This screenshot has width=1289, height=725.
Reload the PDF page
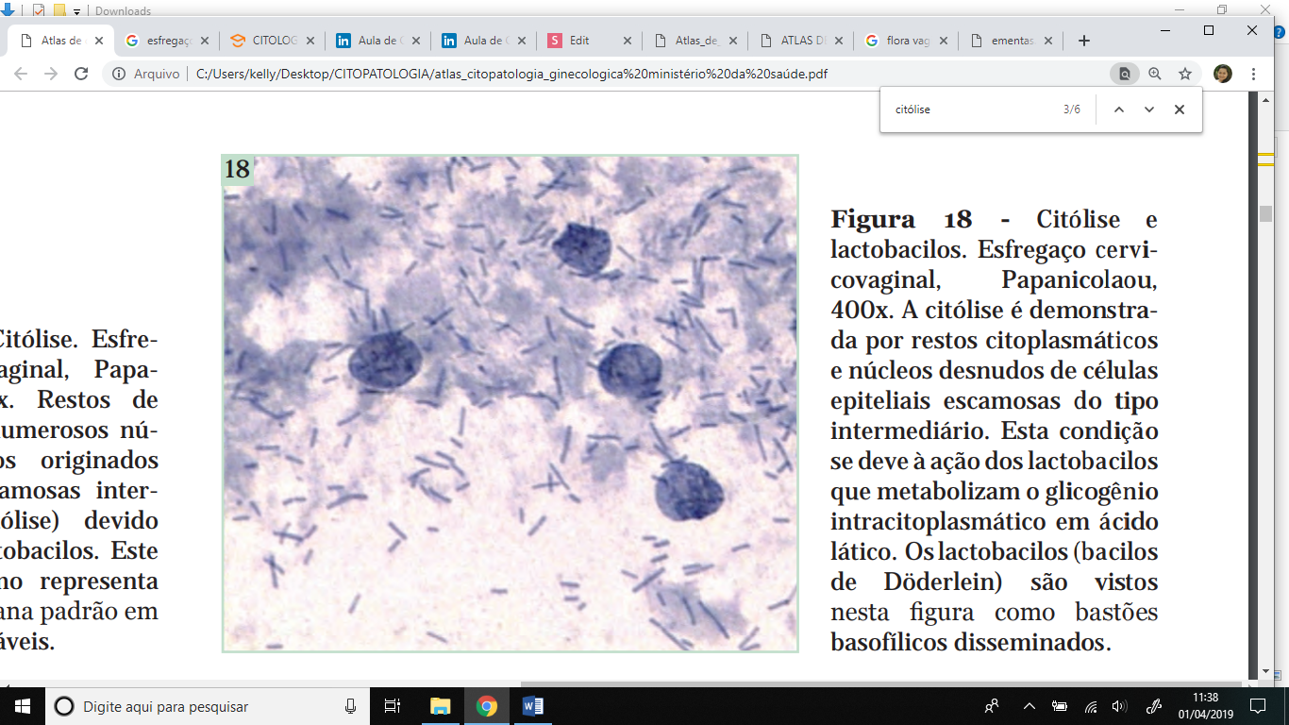pos(81,74)
